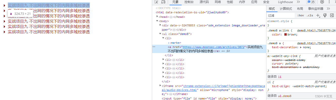
Task: Click the ellipsis badge inside head tag
Action: point(171,17)
